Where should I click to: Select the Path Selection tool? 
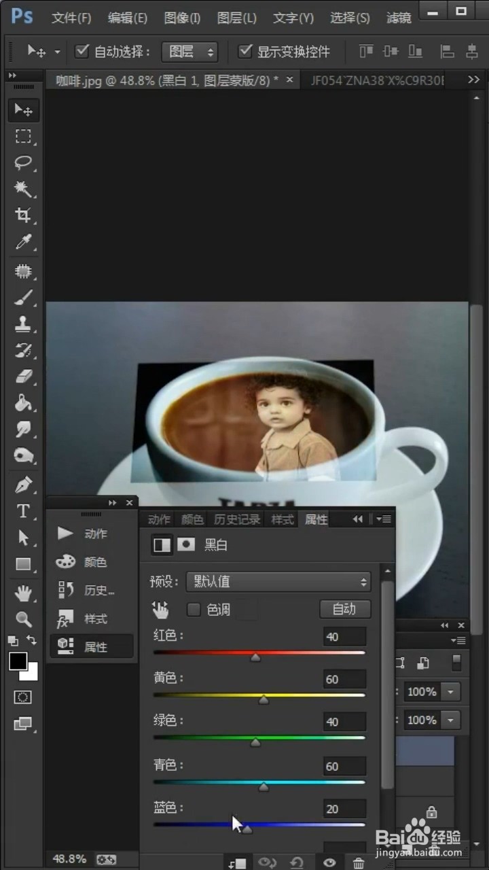pyautogui.click(x=23, y=538)
